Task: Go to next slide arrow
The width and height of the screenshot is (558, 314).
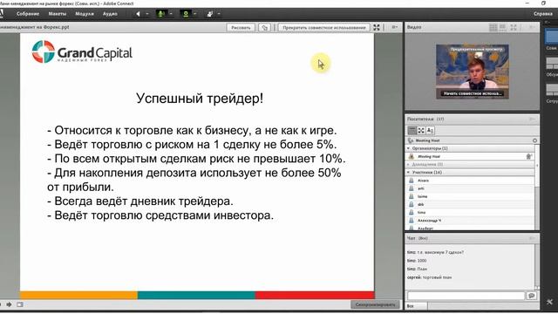Action: coord(9,304)
